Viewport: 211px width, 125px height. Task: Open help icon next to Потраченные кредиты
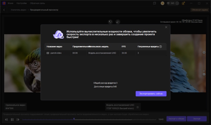pos(161,46)
